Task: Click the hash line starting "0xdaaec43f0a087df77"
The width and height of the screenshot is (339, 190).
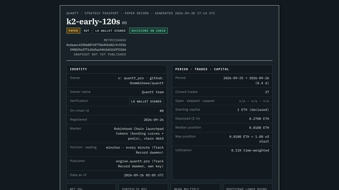Action: click(x=96, y=45)
